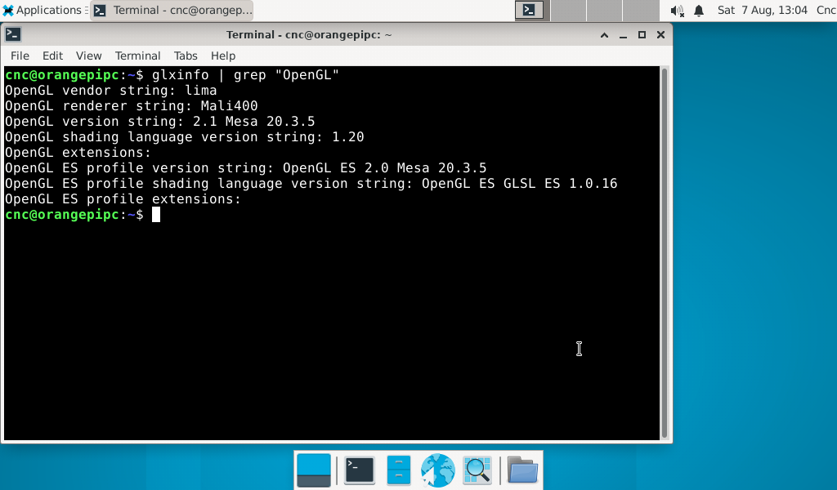Open the Tabs menu
Viewport: 837px width, 490px height.
pos(186,56)
